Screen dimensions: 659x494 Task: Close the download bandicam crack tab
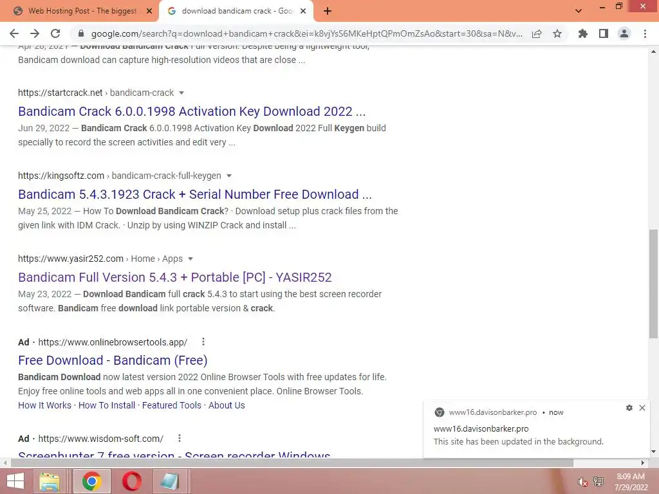[303, 12]
